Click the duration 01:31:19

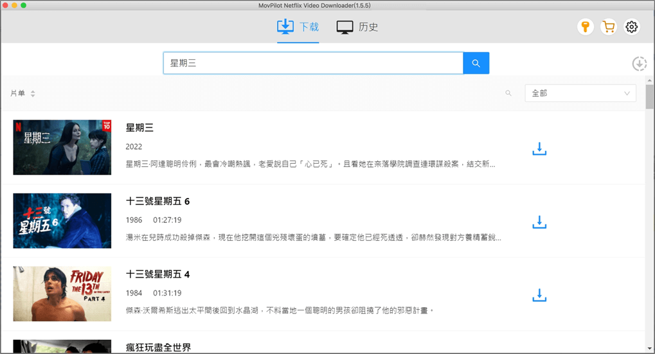[x=167, y=293]
